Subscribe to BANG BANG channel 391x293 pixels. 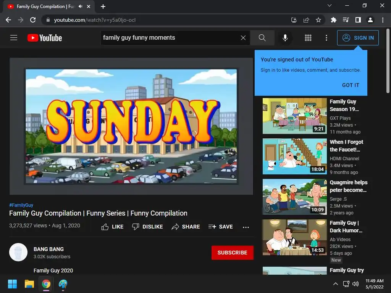coord(233,253)
